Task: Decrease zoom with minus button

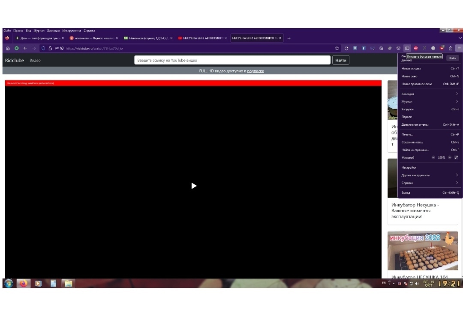Action: click(433, 157)
